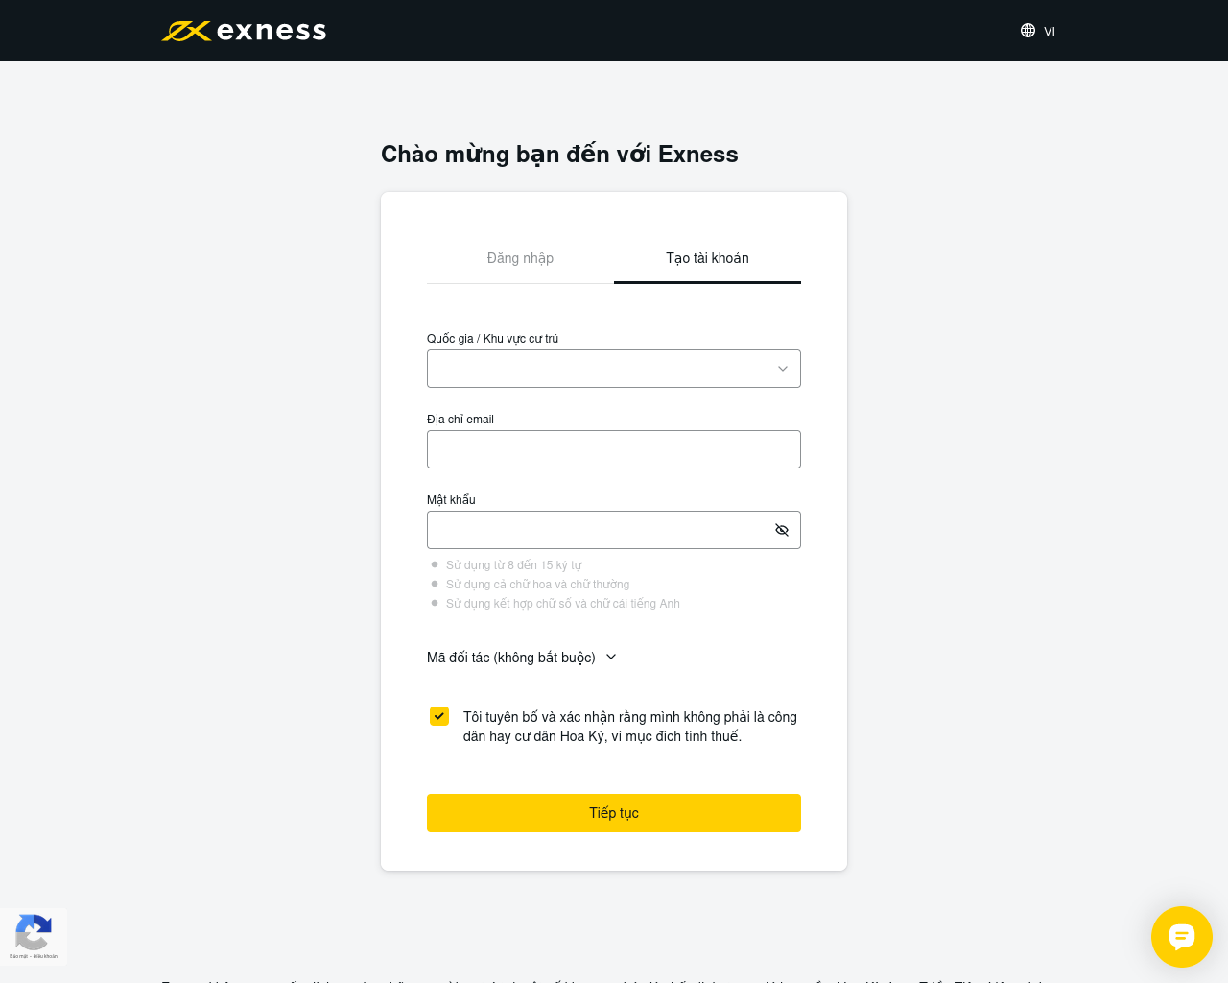This screenshot has height=983, width=1228.
Task: Click the exness wordmark text
Action: (272, 31)
